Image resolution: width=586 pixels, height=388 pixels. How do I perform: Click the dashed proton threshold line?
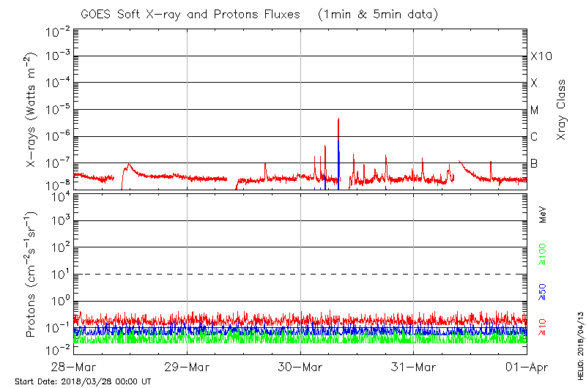point(300,274)
